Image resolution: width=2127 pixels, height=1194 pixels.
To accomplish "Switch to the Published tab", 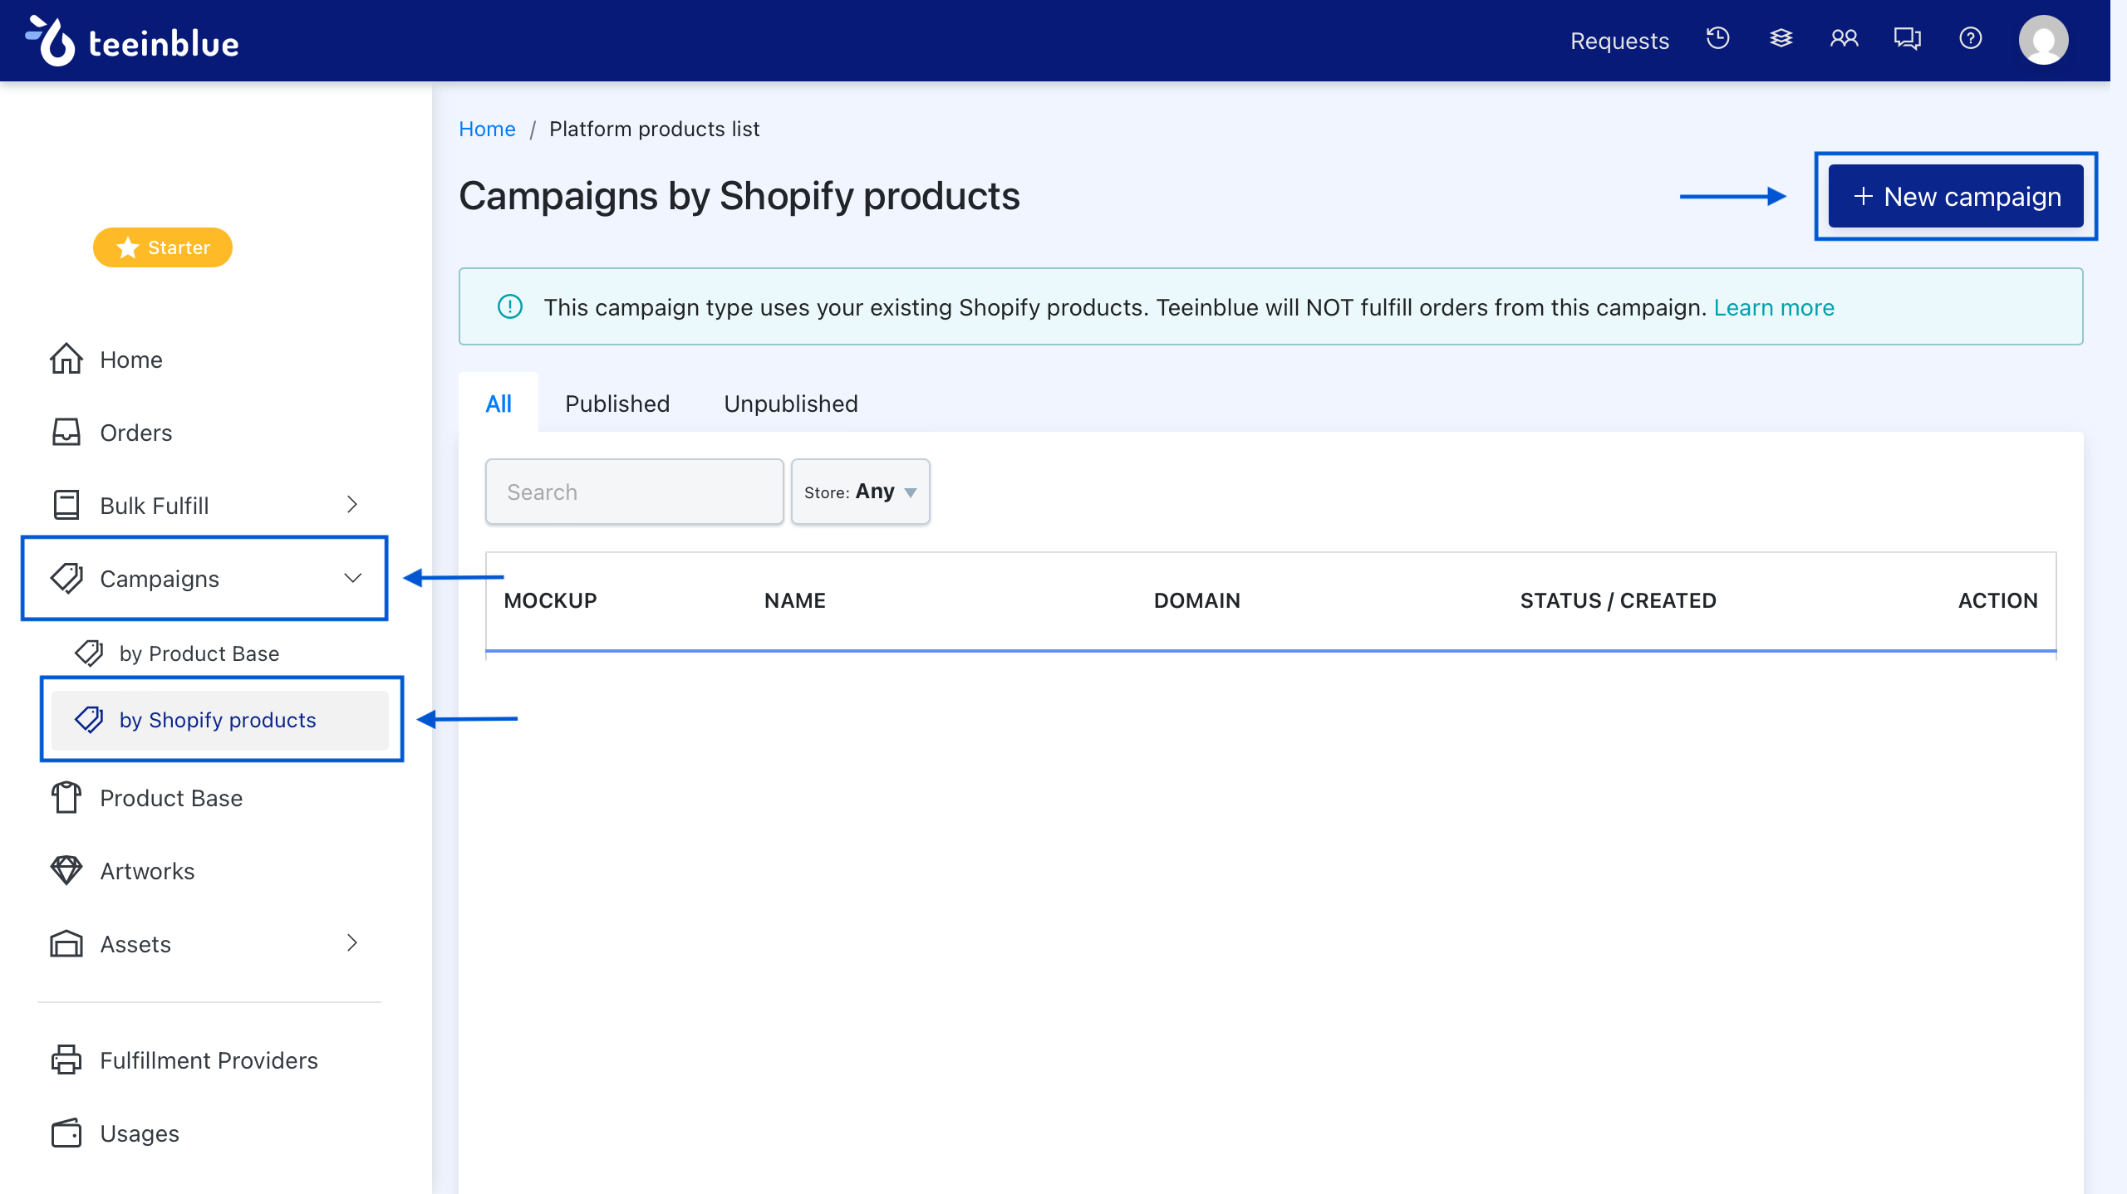I will (x=617, y=404).
